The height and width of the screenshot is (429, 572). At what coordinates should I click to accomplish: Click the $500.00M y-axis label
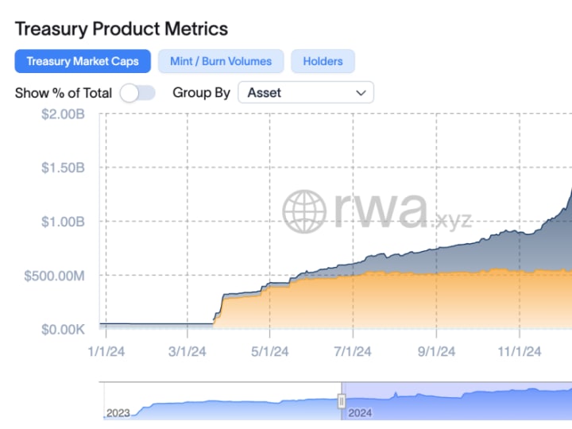pos(54,276)
